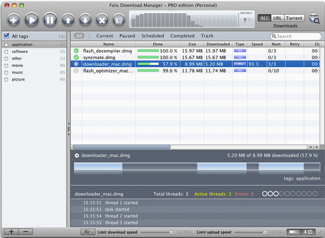
Task: Show Scheduled downloads
Action: [153, 36]
